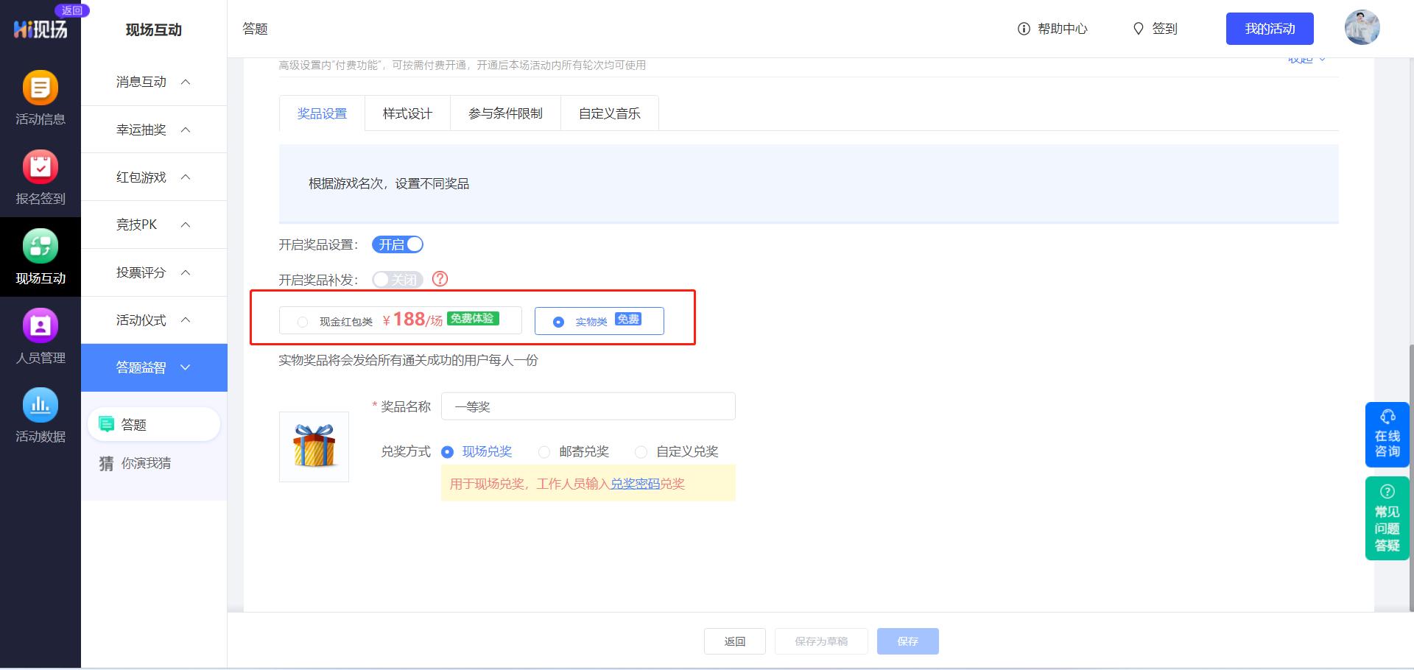This screenshot has width=1414, height=670.
Task: View 活动数据 via the sidebar chart icon
Action: tap(41, 417)
